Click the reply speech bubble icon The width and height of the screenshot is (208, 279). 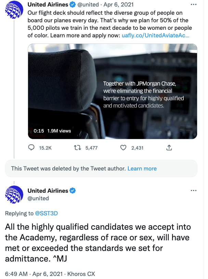pyautogui.click(x=31, y=148)
